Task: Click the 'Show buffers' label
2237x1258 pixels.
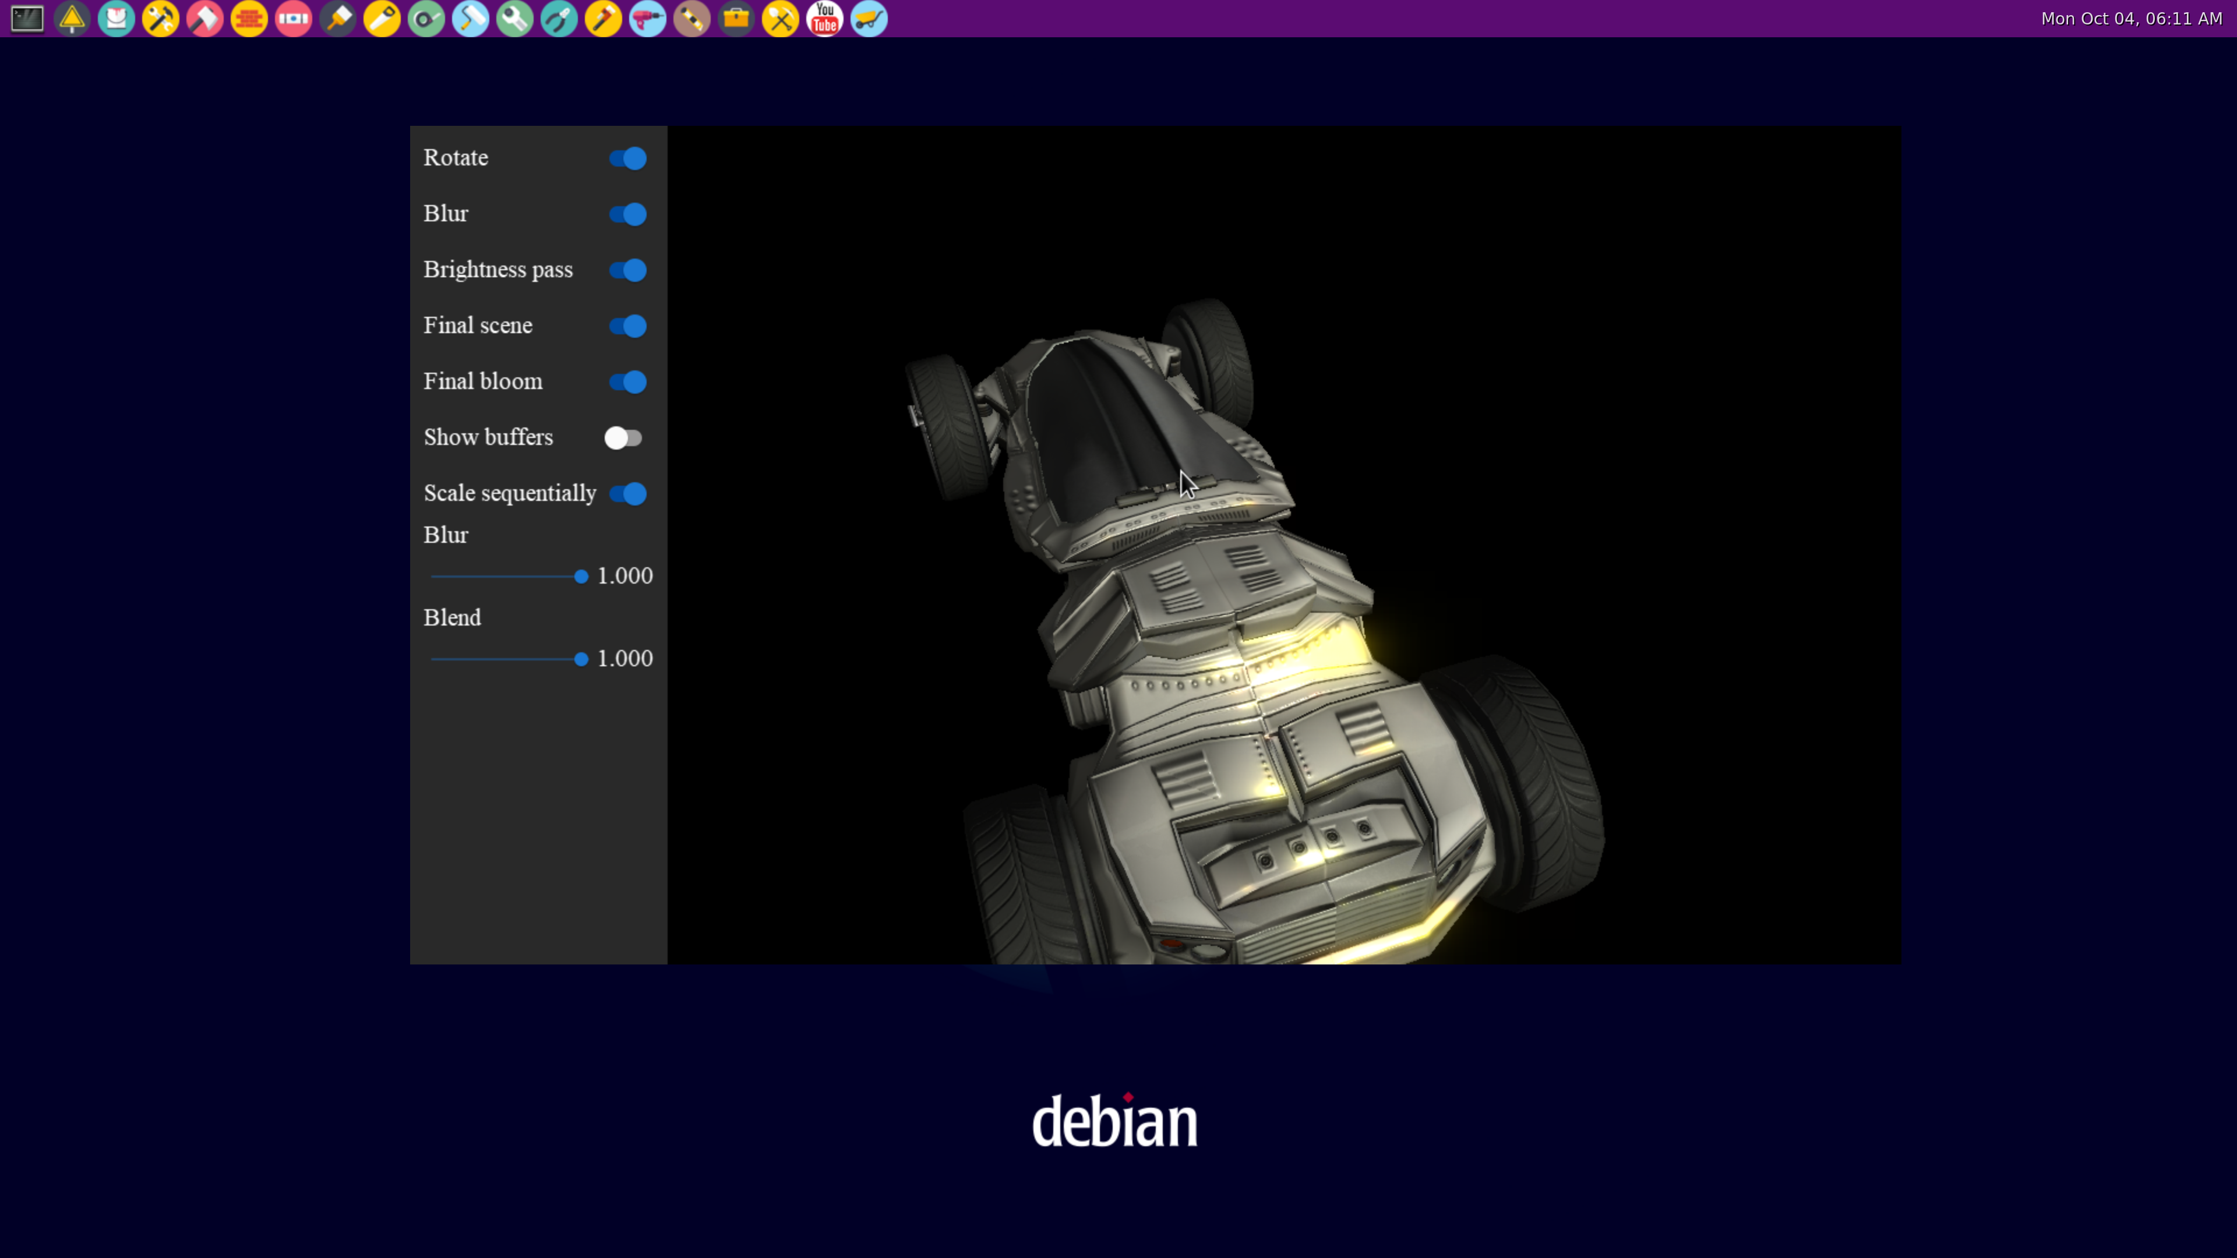Action: pyautogui.click(x=489, y=437)
